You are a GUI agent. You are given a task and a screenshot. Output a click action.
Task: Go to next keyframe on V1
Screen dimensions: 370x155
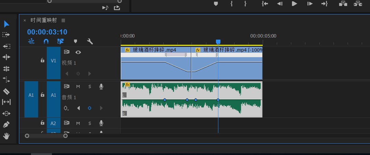89,74
